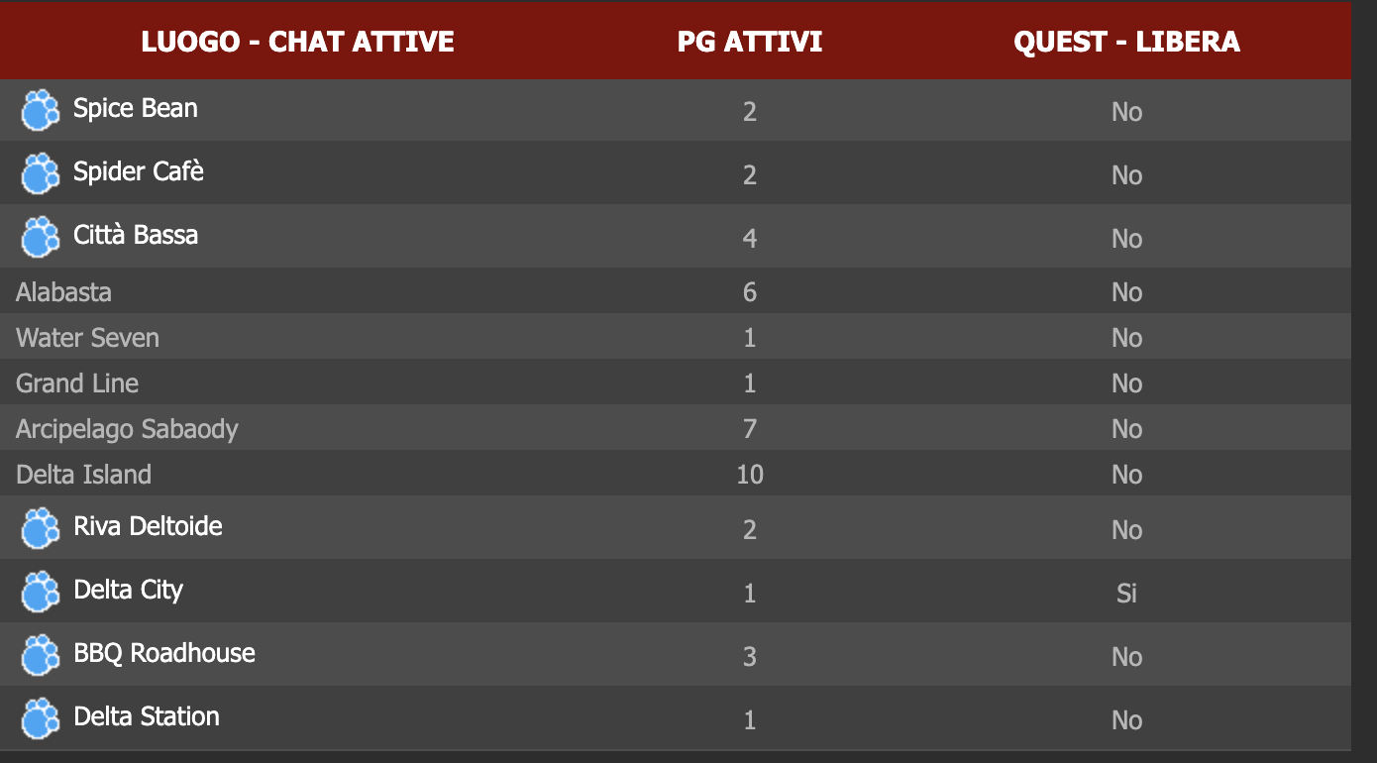The width and height of the screenshot is (1377, 763).
Task: Click the paw icon next to Spider Cafè
Action: click(x=41, y=173)
